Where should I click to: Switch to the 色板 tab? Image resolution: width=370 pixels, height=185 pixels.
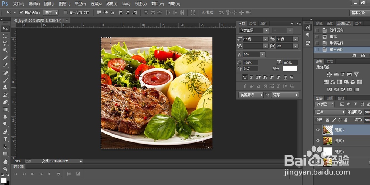330,23
